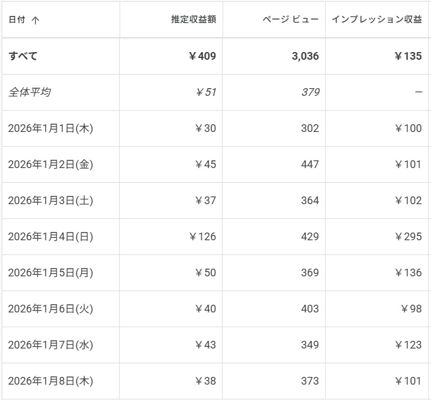Open the 2026年1月8日(木) row
This screenshot has width=431, height=400.
point(215,381)
